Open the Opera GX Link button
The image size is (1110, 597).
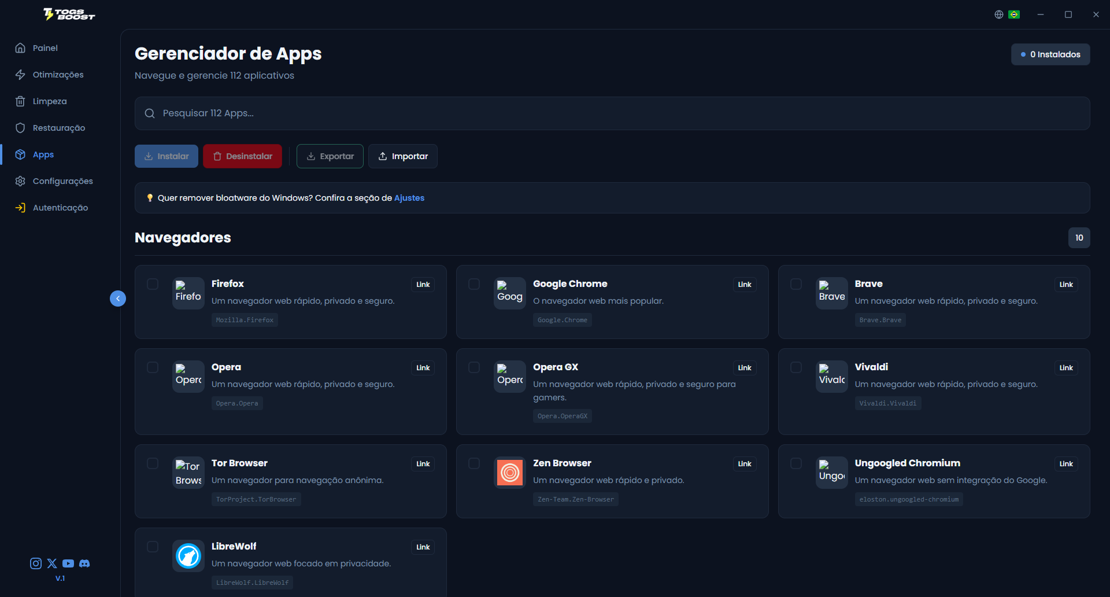pyautogui.click(x=745, y=368)
